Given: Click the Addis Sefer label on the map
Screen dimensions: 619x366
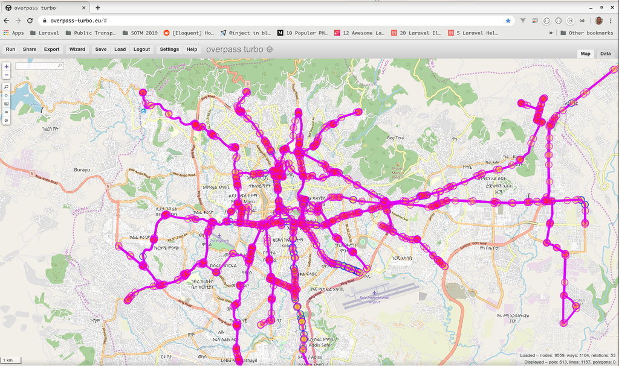Looking at the screenshot, I should point(320,345).
